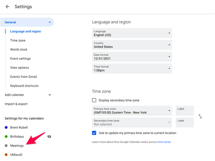Collapse the General section chevron

click(x=49, y=22)
